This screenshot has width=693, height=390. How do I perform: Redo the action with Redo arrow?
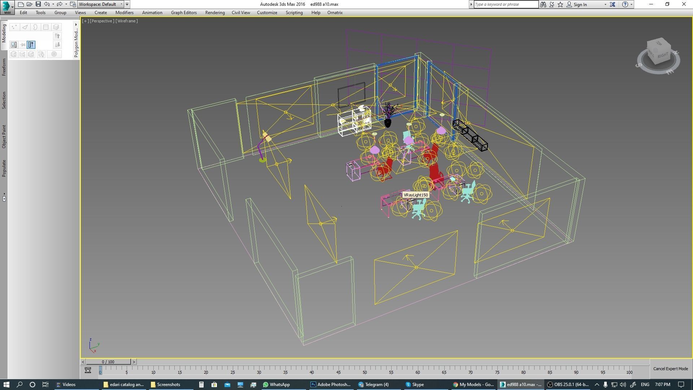60,4
